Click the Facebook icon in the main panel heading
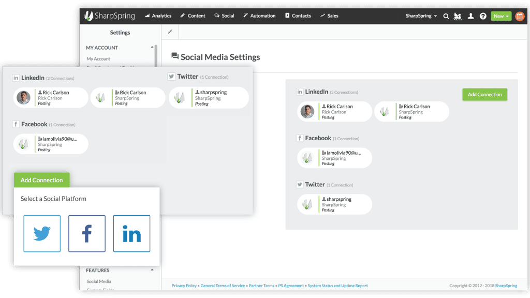The width and height of the screenshot is (530, 298). click(x=300, y=138)
